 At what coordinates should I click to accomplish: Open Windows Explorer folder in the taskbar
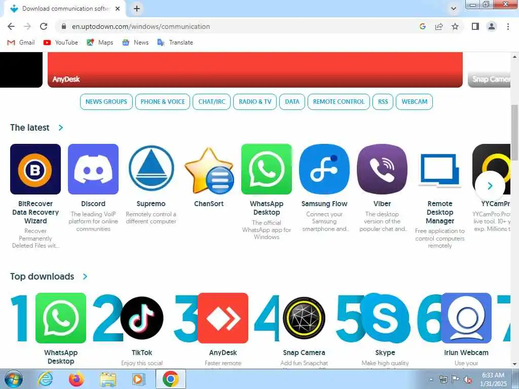[x=108, y=379]
